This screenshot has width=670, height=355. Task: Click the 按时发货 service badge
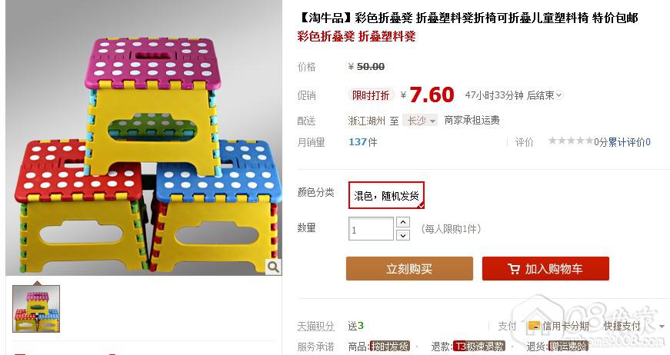(x=389, y=346)
